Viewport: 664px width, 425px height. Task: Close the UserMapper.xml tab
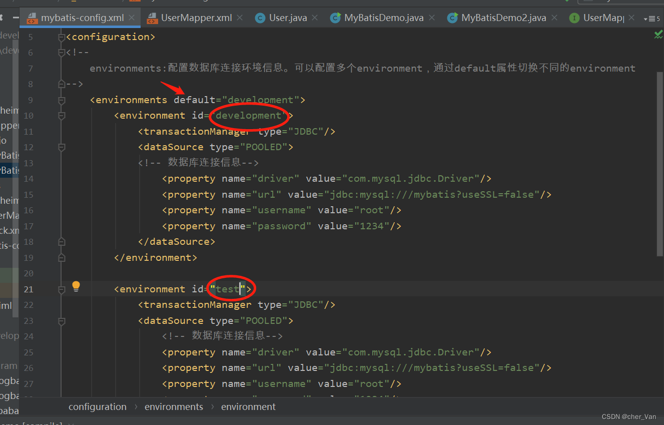point(240,18)
